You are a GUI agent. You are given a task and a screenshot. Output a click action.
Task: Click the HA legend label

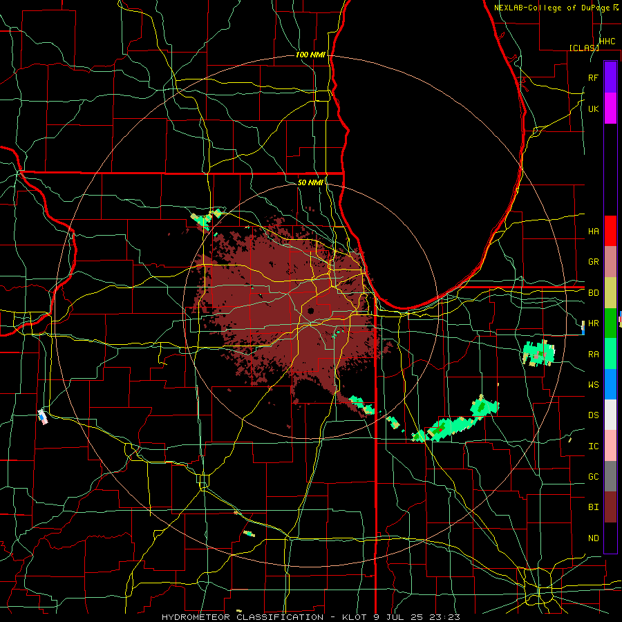pos(593,231)
